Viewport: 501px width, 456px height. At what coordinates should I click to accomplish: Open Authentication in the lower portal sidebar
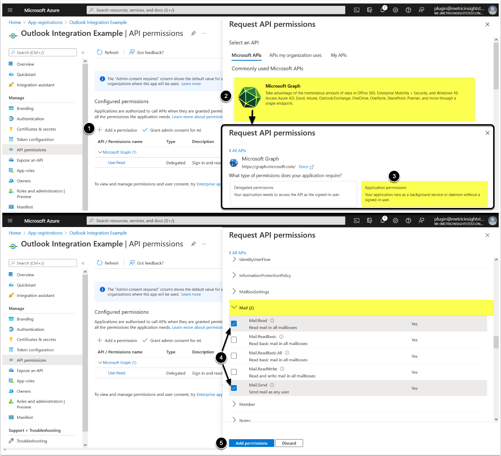point(30,329)
